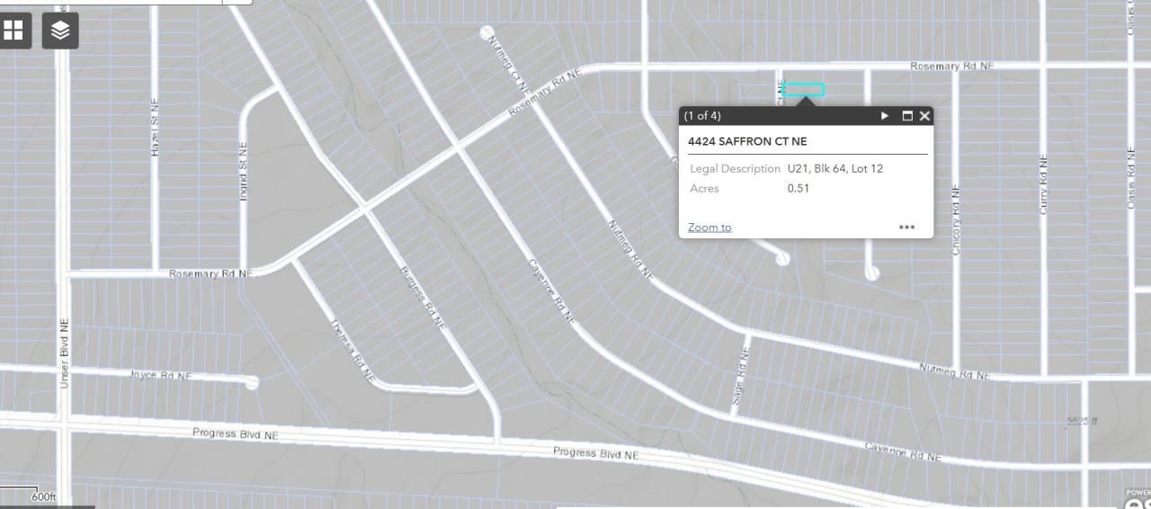The height and width of the screenshot is (509, 1151).
Task: Click the Unser Blvd NE street label
Action: [x=64, y=353]
